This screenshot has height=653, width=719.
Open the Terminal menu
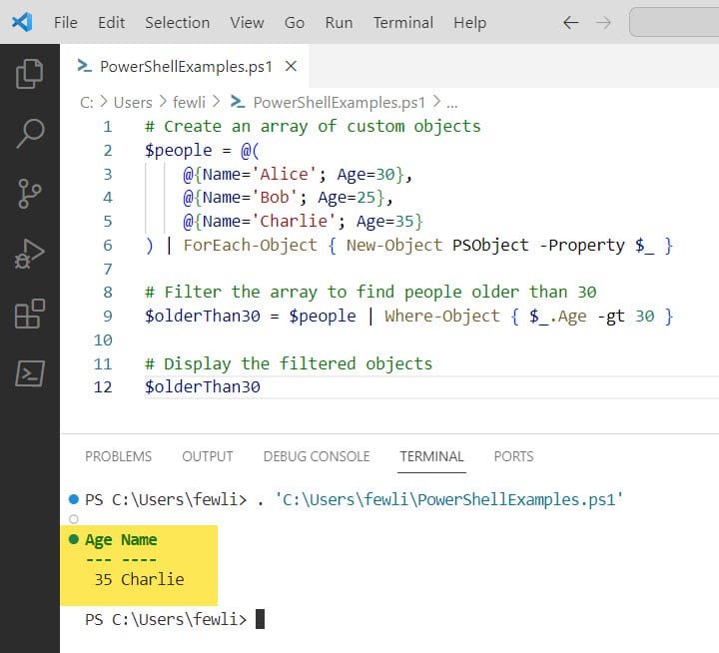pyautogui.click(x=403, y=23)
